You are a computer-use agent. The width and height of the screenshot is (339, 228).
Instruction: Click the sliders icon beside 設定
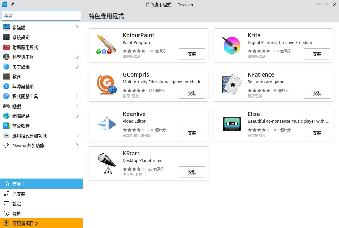6,204
